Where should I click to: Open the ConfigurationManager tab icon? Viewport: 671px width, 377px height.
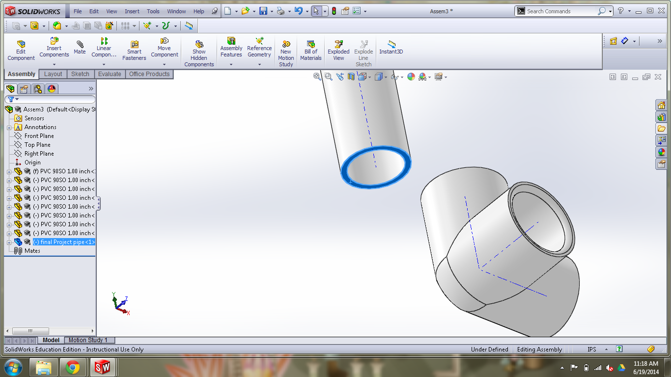pyautogui.click(x=37, y=89)
